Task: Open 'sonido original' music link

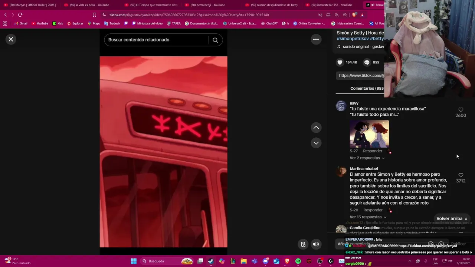Action: pyautogui.click(x=360, y=47)
